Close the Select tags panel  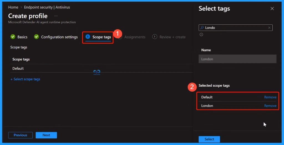(272, 9)
